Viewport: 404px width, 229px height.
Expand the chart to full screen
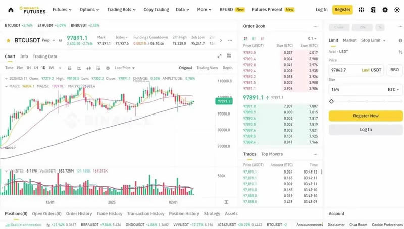pyautogui.click(x=219, y=56)
